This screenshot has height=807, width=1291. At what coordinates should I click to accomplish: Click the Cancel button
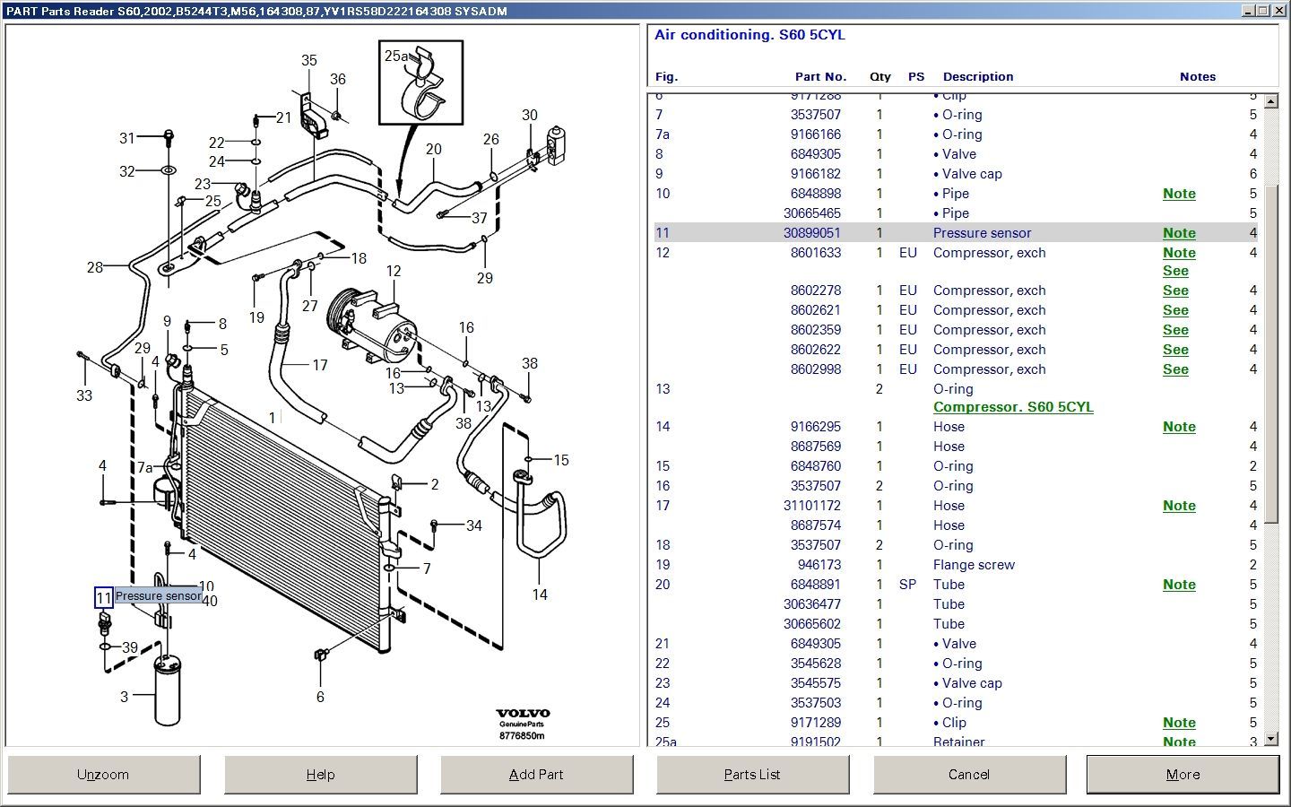coord(969,775)
